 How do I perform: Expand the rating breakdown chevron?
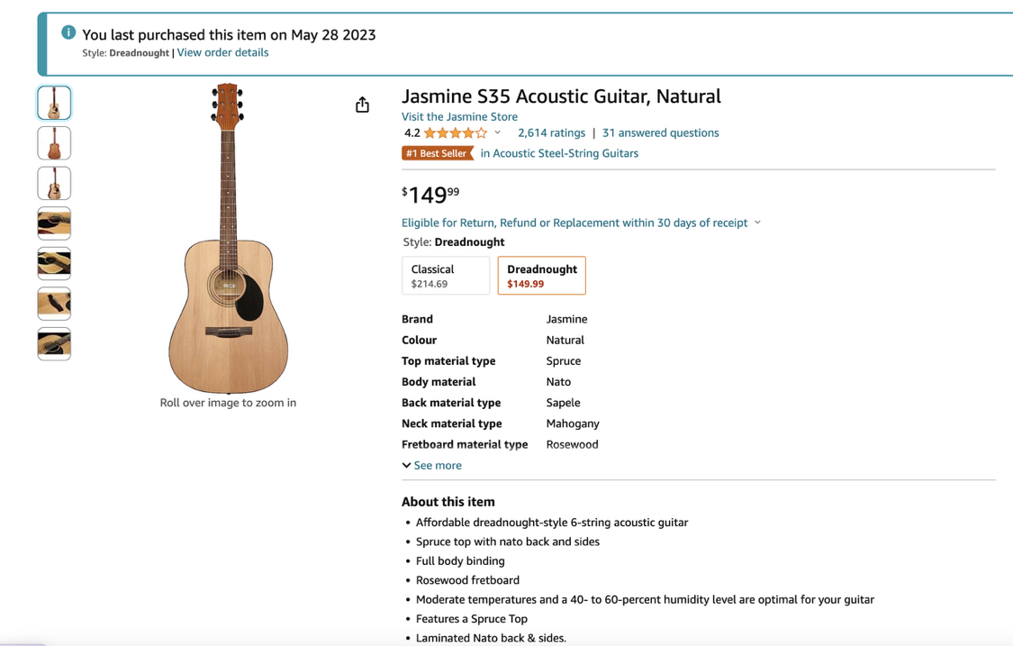coord(497,132)
